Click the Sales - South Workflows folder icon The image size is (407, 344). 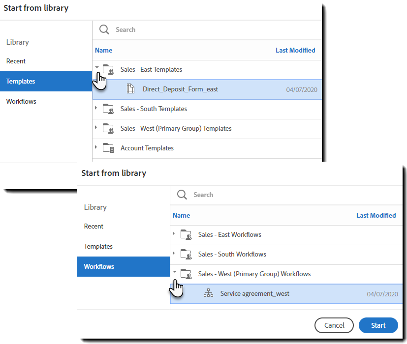pos(186,254)
